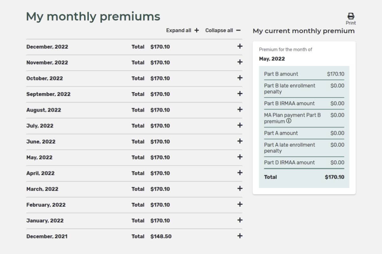Expand the February, 2022 premium details
The width and height of the screenshot is (382, 254).
click(x=239, y=204)
